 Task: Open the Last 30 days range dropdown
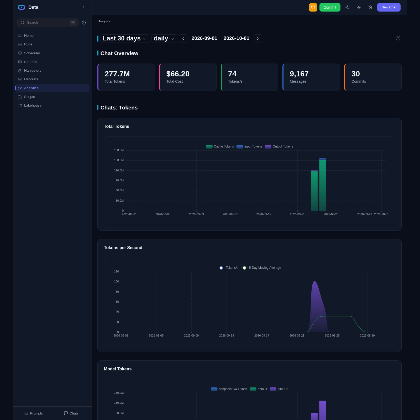(x=125, y=38)
